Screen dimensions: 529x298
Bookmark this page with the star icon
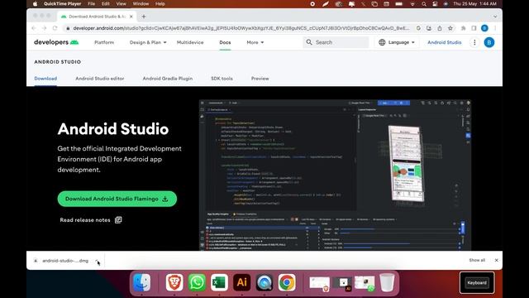450,28
